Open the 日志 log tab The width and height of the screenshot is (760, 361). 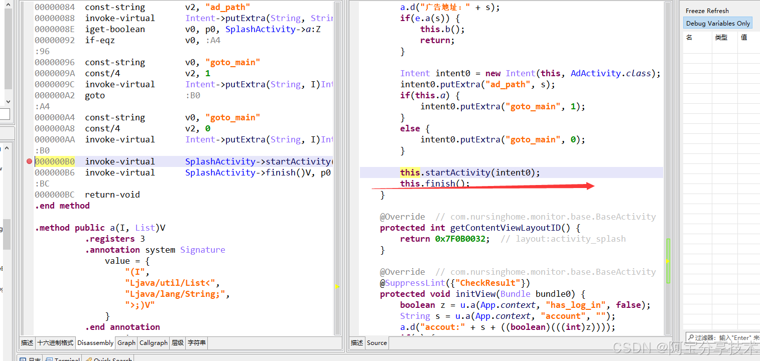point(31,359)
